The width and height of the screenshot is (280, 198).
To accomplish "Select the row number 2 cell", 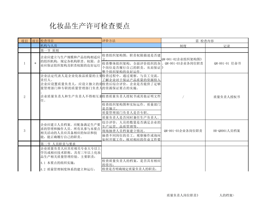I will [24, 97].
